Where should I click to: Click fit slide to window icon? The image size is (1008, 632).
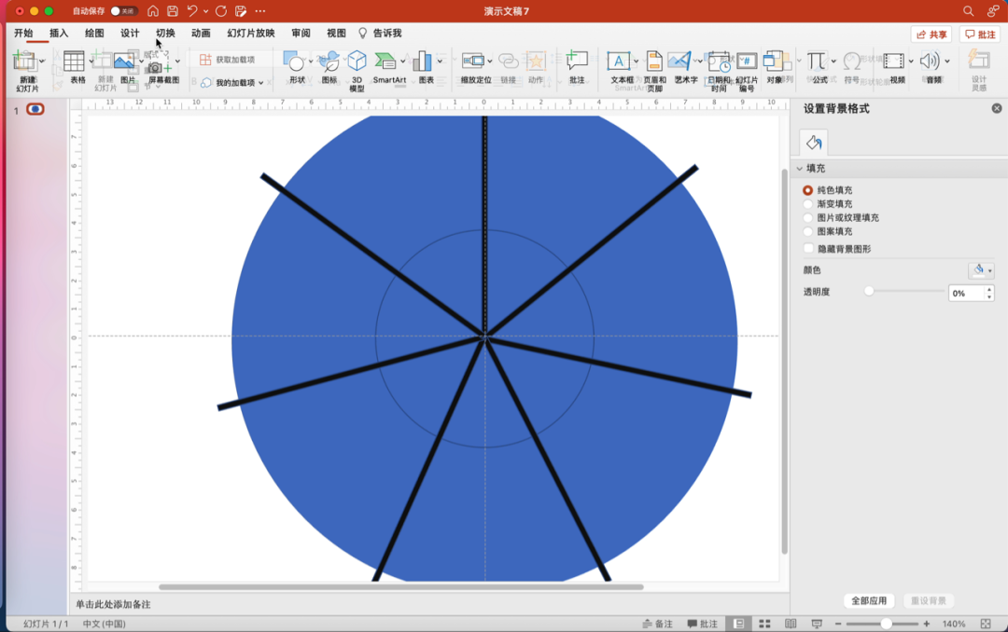point(986,624)
